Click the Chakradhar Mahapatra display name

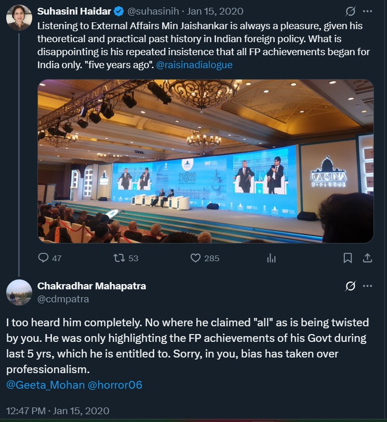coord(91,286)
